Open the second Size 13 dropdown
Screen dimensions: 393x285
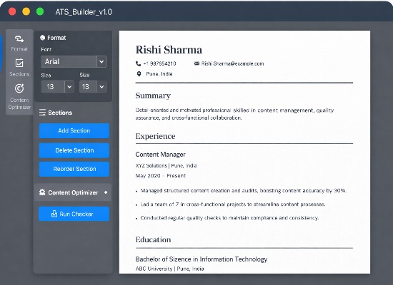coord(93,87)
